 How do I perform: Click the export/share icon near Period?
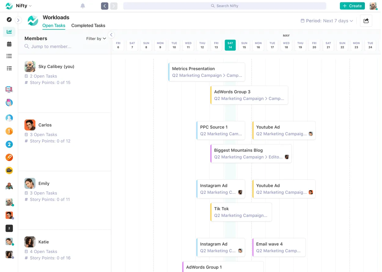pyautogui.click(x=366, y=20)
